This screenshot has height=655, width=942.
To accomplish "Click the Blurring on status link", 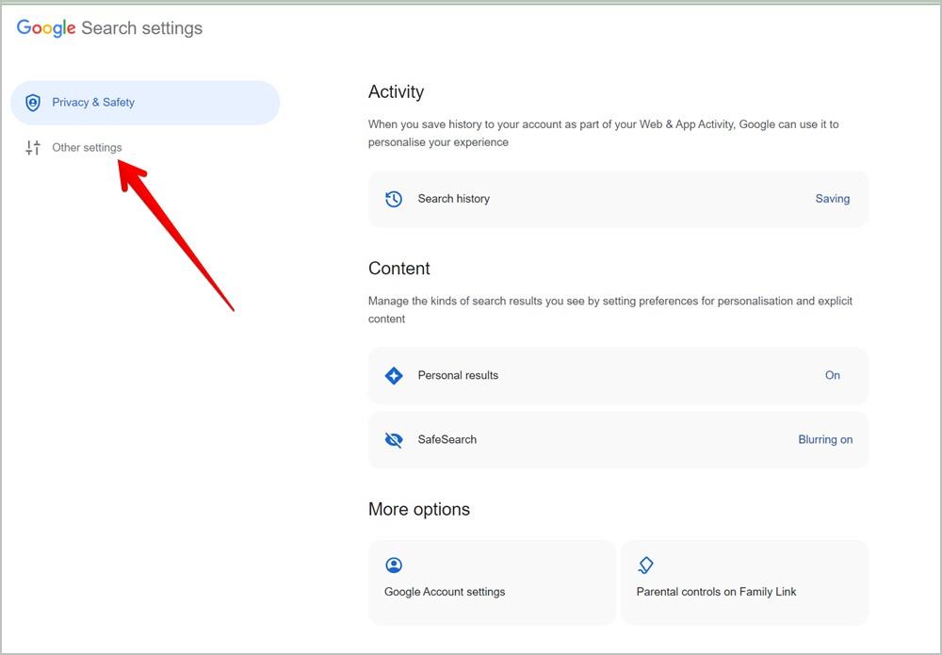I will pyautogui.click(x=825, y=440).
